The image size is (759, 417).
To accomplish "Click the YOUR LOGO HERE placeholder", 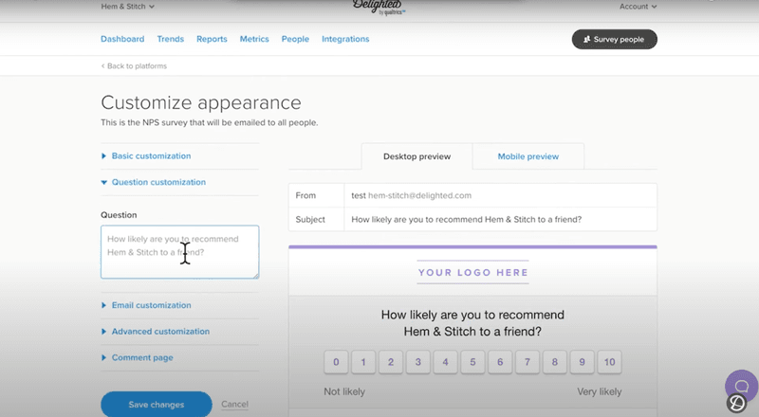I will [472, 272].
